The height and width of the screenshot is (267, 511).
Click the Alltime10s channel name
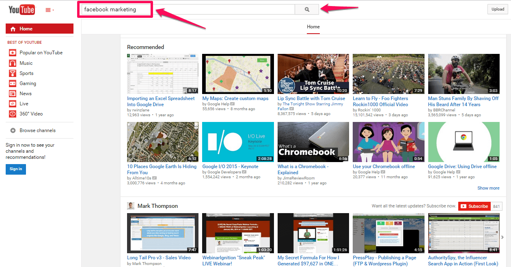click(x=142, y=178)
